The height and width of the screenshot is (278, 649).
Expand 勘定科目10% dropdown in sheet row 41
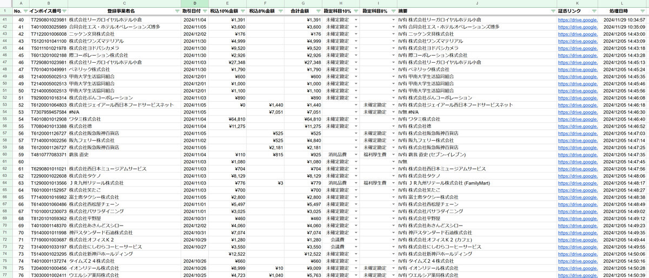[x=356, y=20]
